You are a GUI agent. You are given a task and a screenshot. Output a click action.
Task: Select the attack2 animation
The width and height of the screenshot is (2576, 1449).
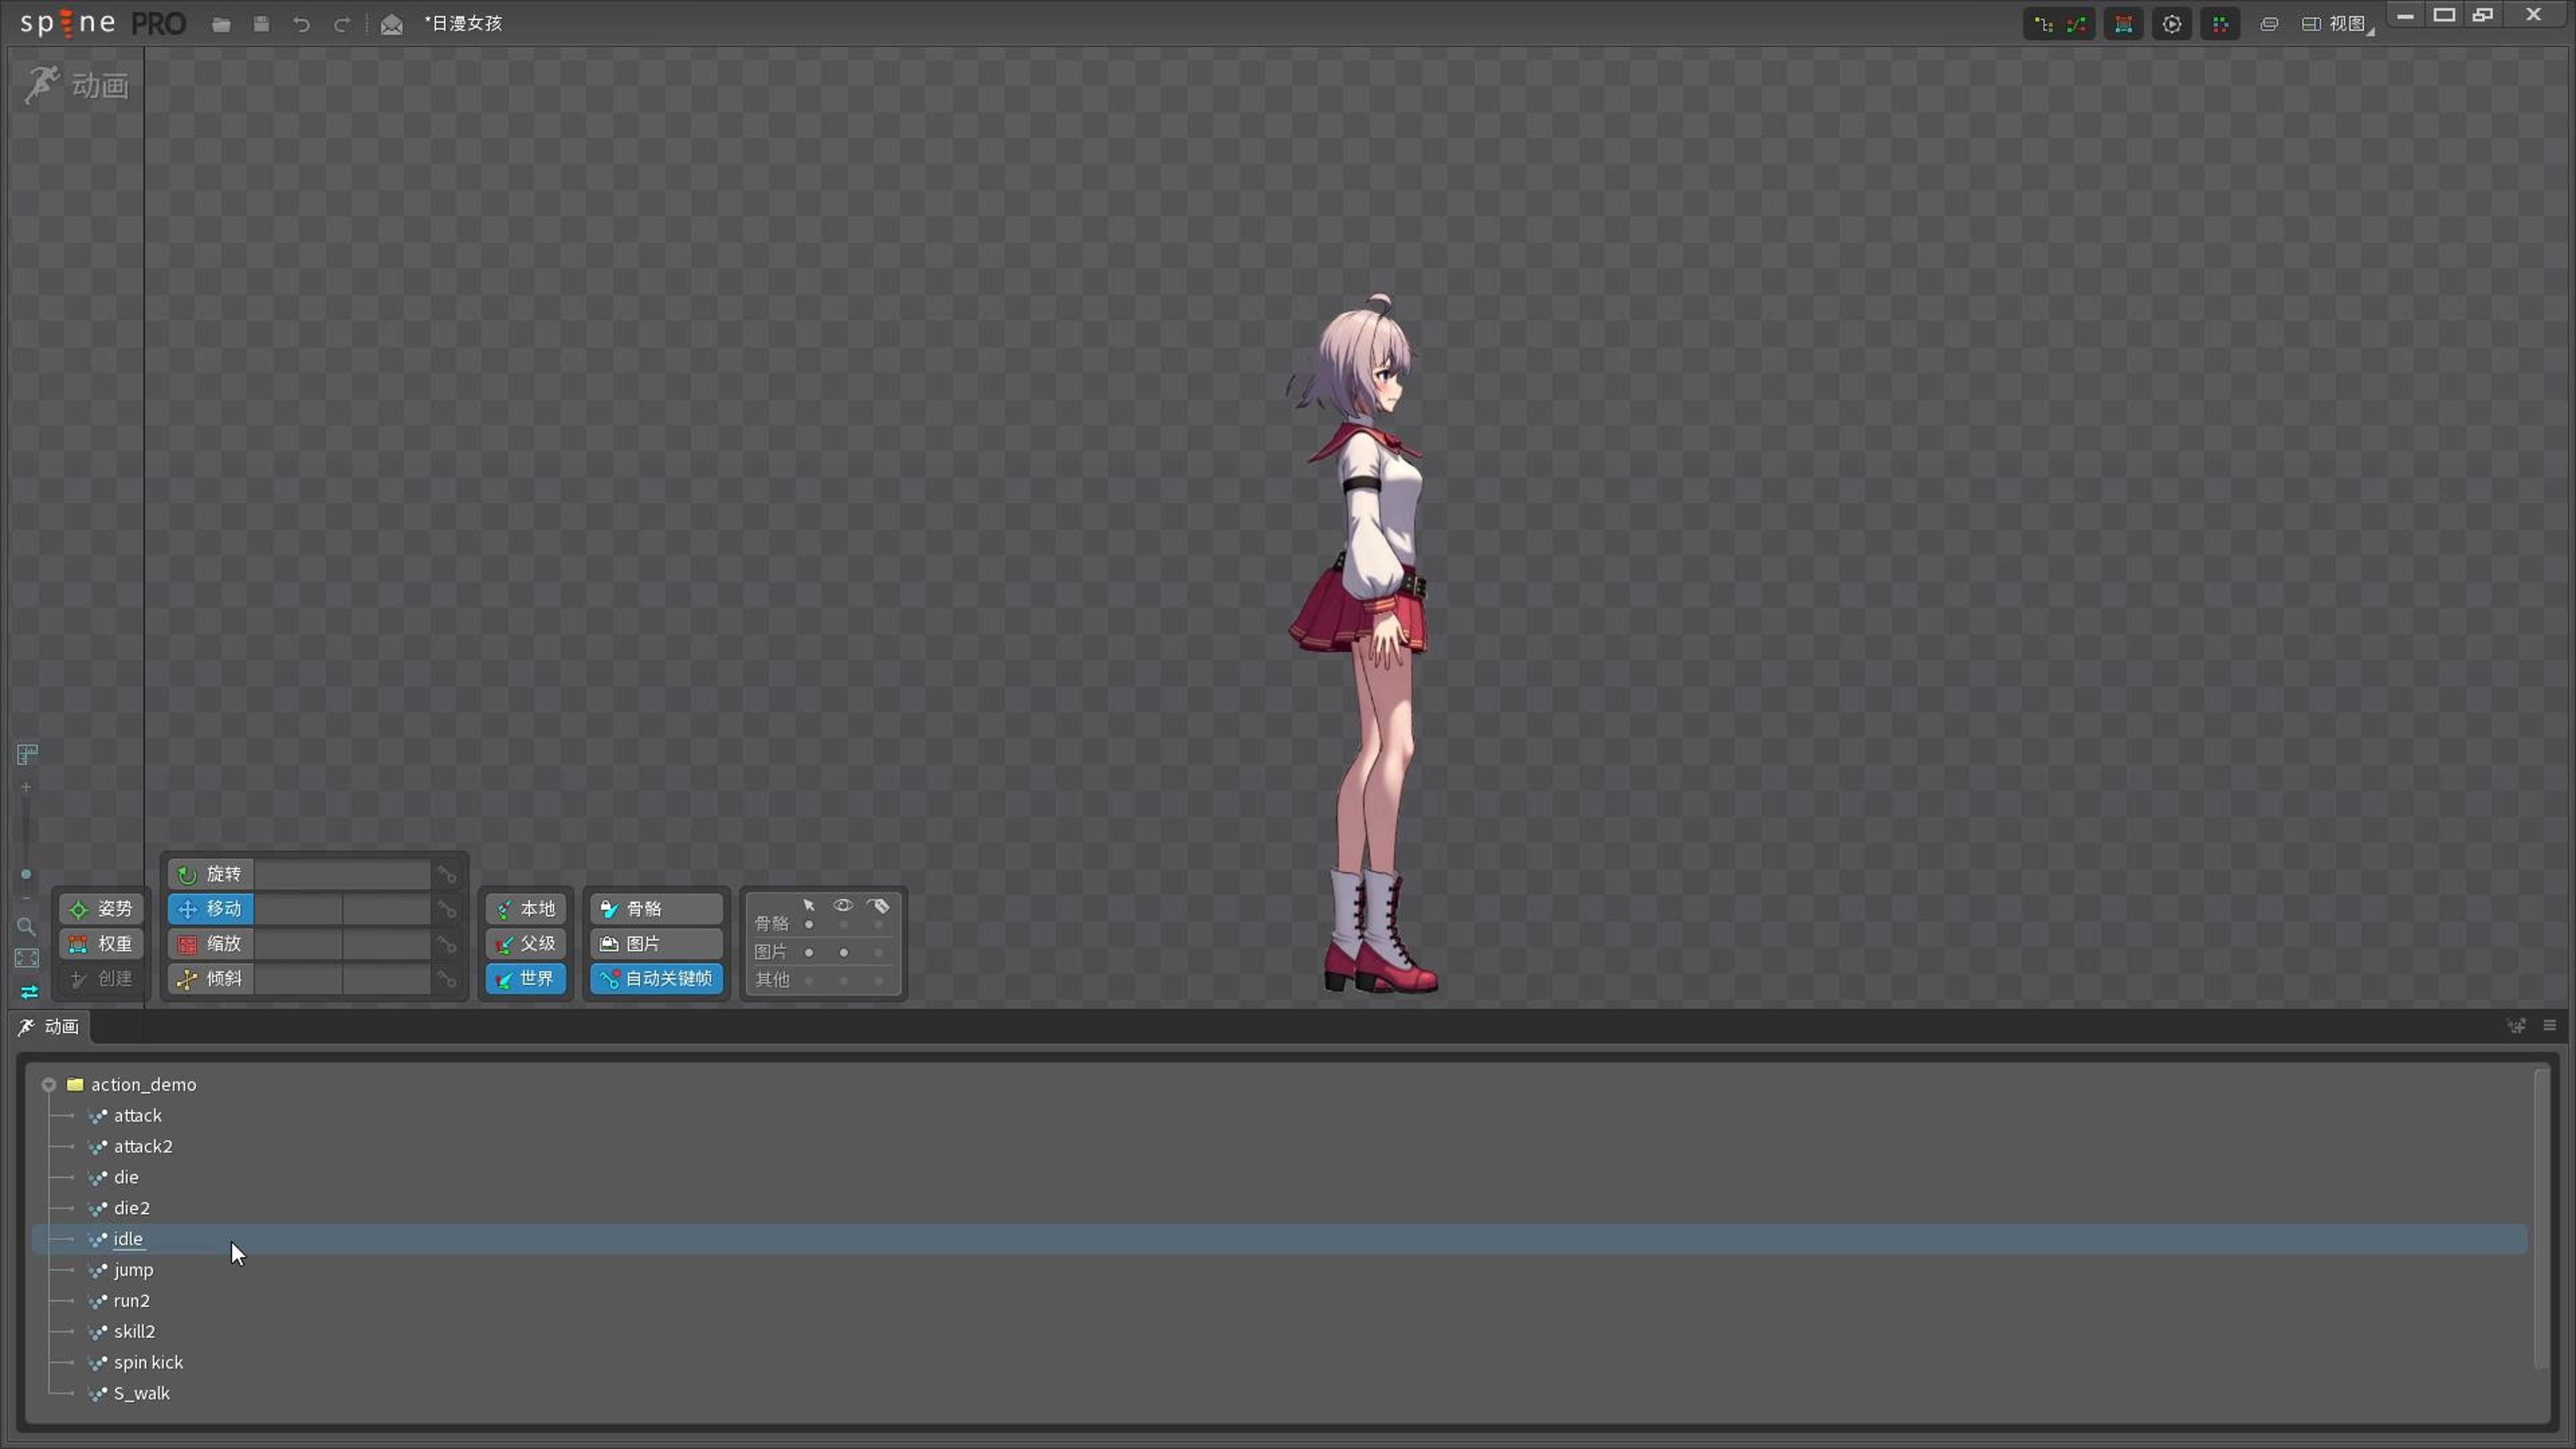[143, 1147]
